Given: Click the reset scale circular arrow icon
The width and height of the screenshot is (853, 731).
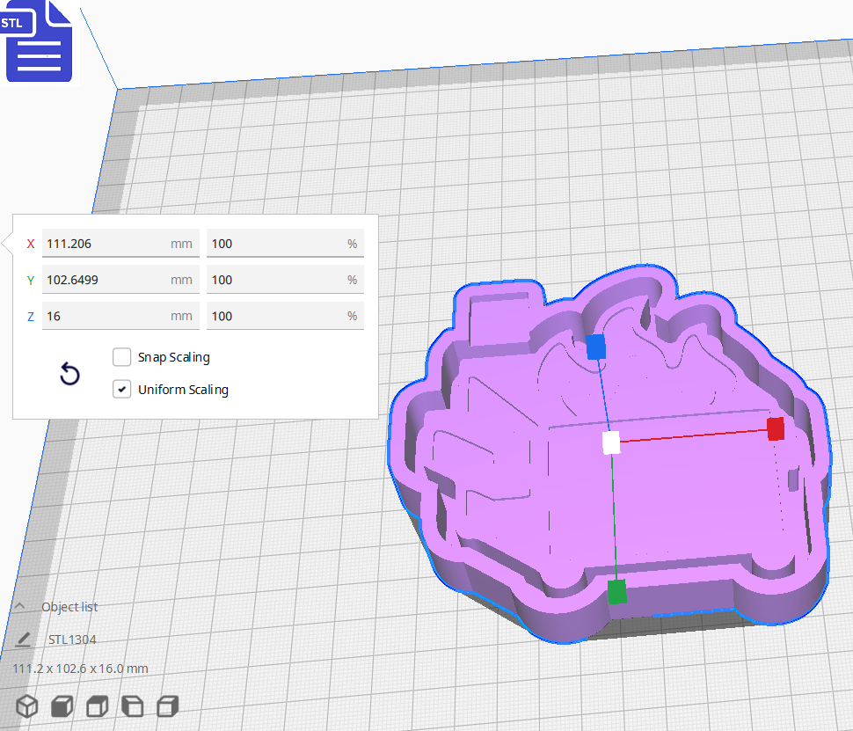Looking at the screenshot, I should pyautogui.click(x=69, y=374).
